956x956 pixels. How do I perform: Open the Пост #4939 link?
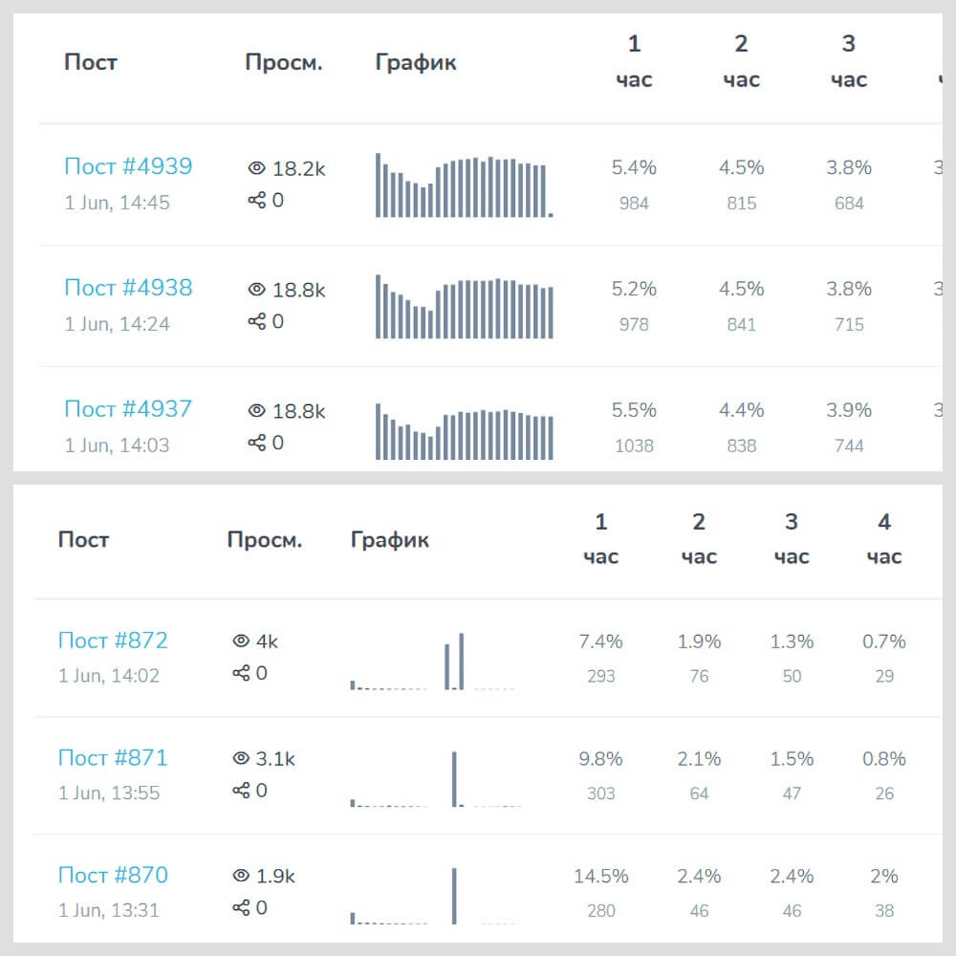point(128,166)
